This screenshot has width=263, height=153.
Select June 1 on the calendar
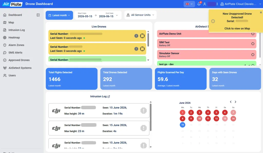(x=183, y=112)
